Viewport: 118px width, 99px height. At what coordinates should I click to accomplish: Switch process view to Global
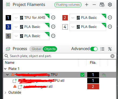click(36, 49)
